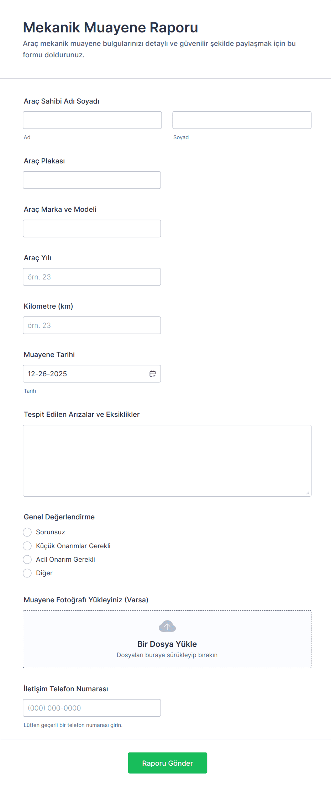Click the file drop zone area

tap(167, 639)
